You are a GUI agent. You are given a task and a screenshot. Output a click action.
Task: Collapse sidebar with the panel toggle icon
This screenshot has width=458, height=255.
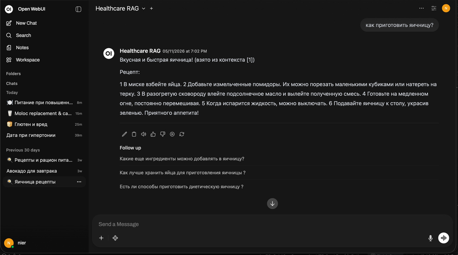tap(79, 9)
